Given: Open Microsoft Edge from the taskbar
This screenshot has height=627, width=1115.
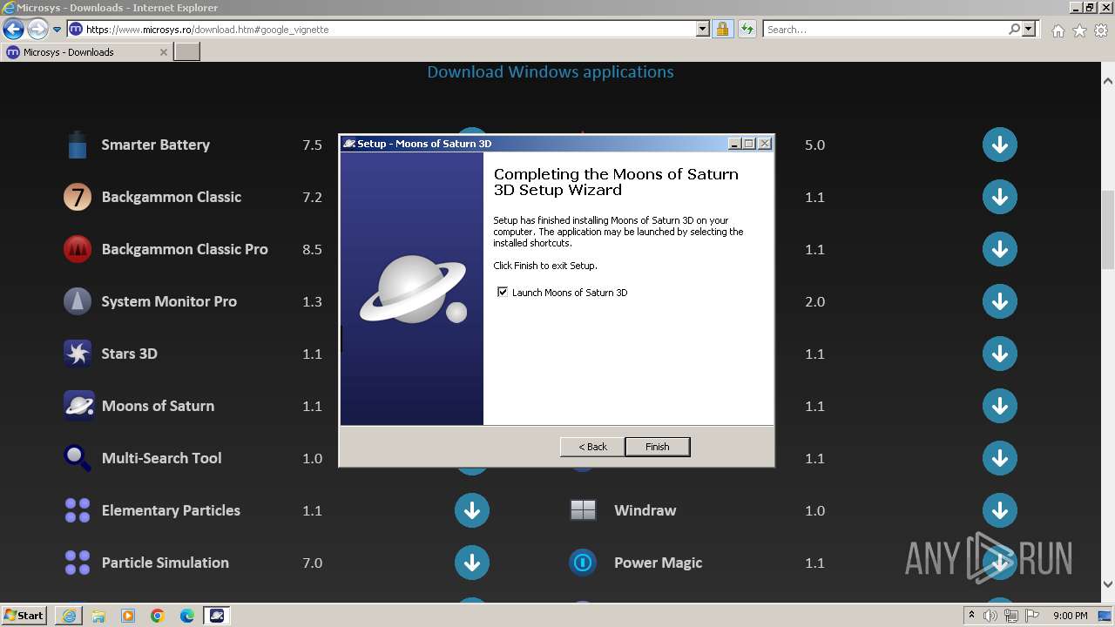Looking at the screenshot, I should pyautogui.click(x=187, y=616).
